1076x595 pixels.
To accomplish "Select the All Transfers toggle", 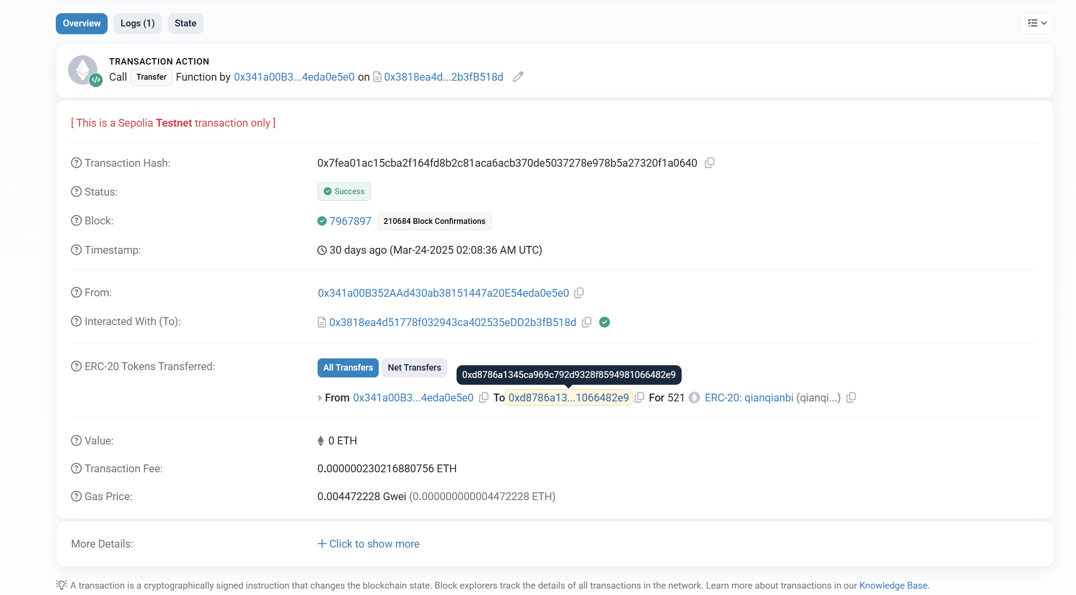I will pos(347,367).
